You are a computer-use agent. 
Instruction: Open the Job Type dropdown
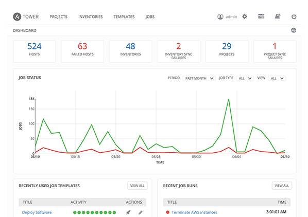click(x=245, y=78)
